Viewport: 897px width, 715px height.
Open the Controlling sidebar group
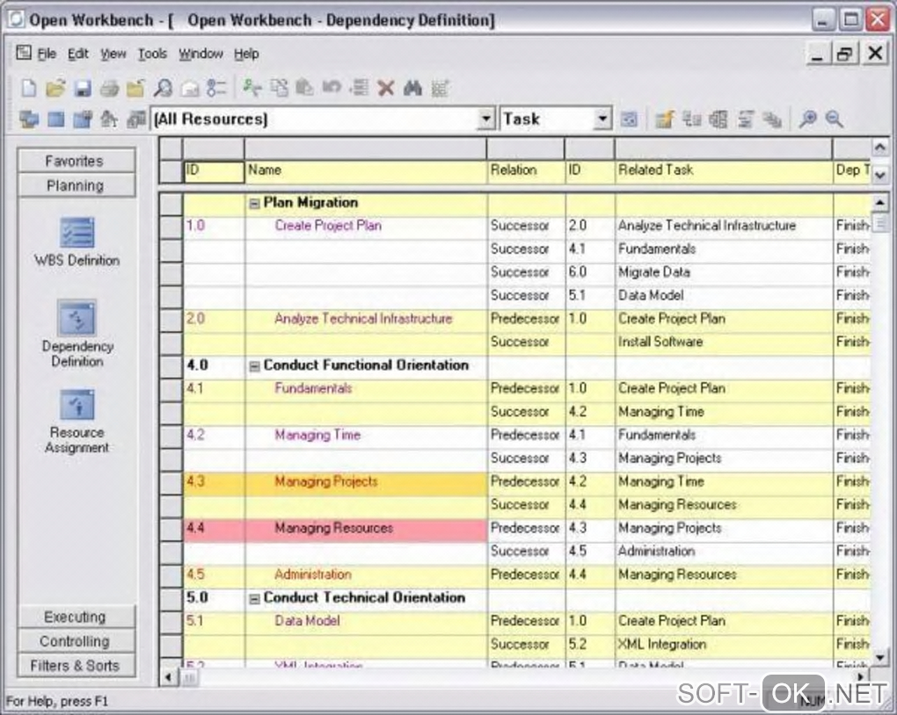[x=77, y=641]
